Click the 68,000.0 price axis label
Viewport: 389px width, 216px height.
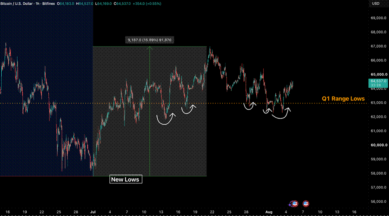point(378,32)
